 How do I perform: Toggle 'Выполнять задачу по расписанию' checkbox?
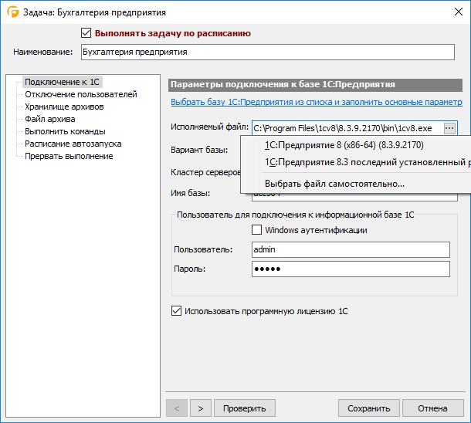pos(86,32)
